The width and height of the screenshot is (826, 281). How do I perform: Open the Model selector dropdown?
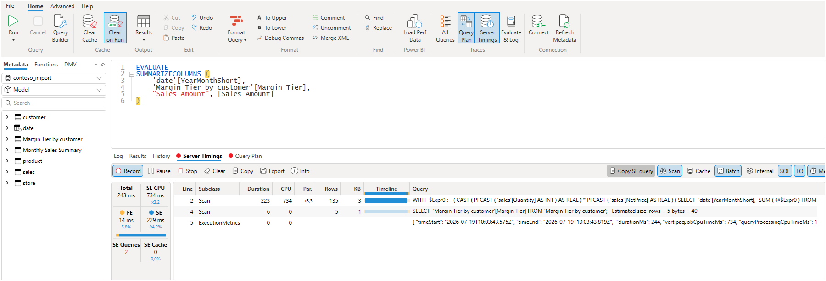(54, 90)
